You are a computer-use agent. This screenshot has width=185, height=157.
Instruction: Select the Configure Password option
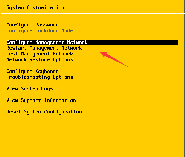(x=32, y=25)
